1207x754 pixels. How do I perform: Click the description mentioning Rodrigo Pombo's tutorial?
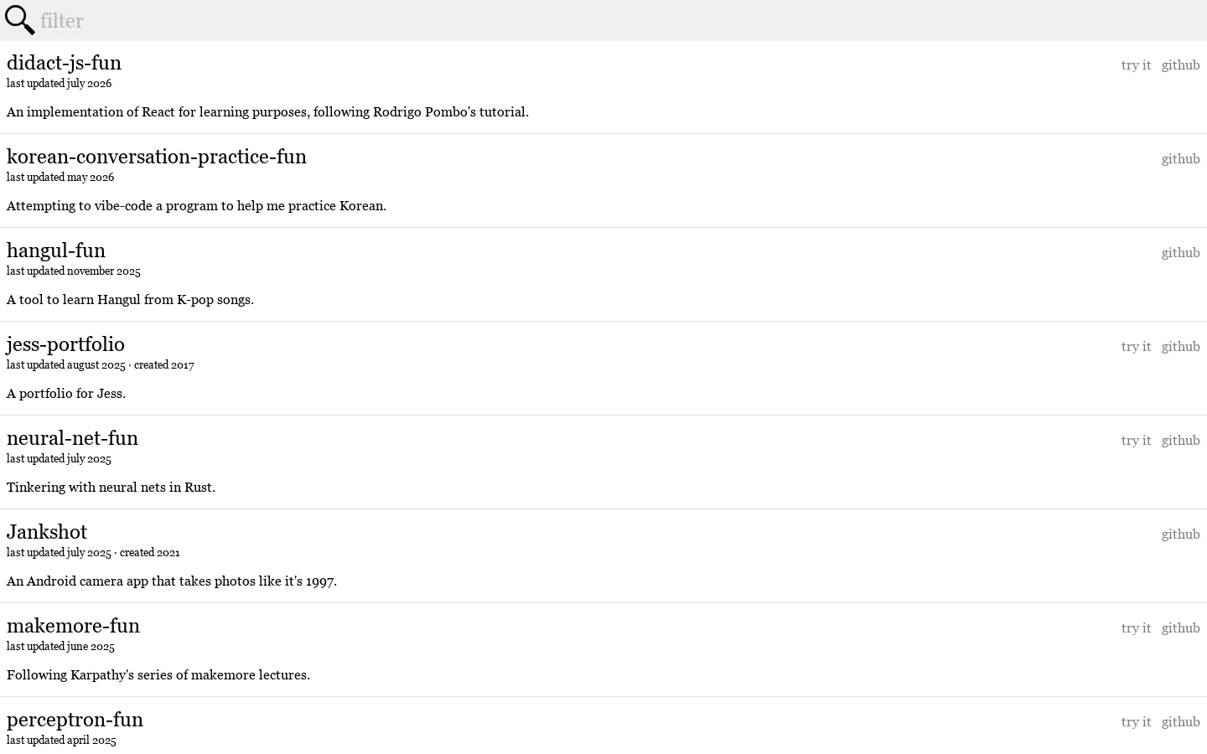coord(267,112)
